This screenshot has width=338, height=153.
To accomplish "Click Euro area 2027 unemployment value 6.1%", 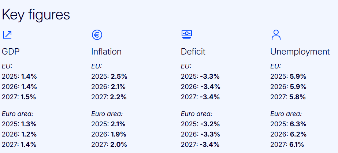I will (x=297, y=144).
